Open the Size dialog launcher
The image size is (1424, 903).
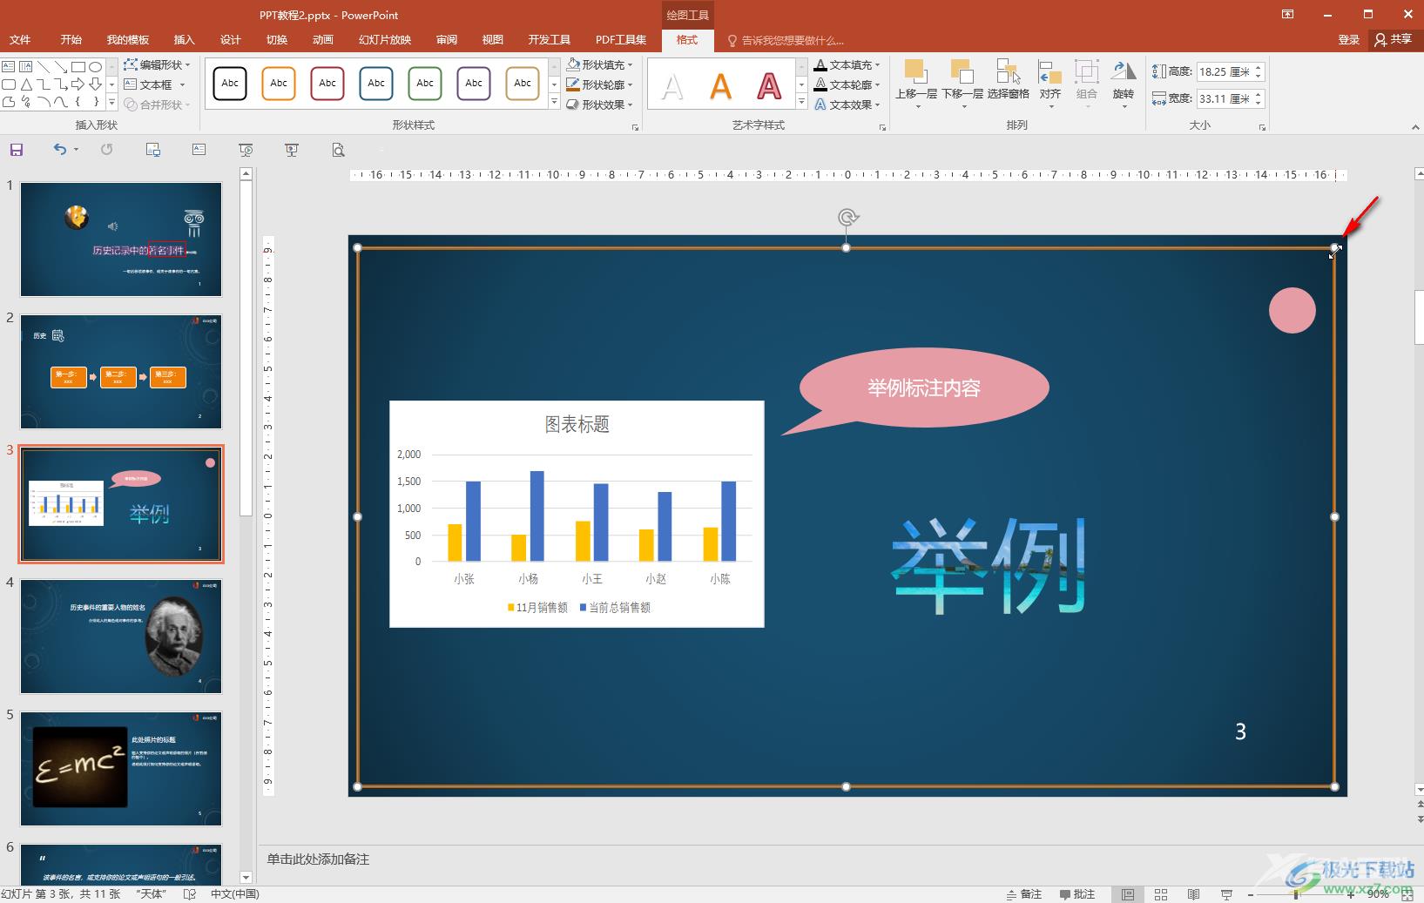(1262, 127)
